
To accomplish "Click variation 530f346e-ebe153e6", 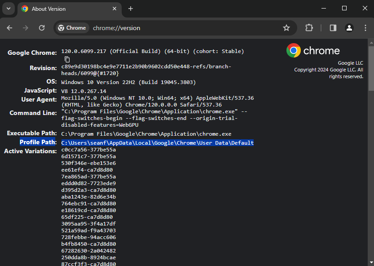I will click(88, 163).
